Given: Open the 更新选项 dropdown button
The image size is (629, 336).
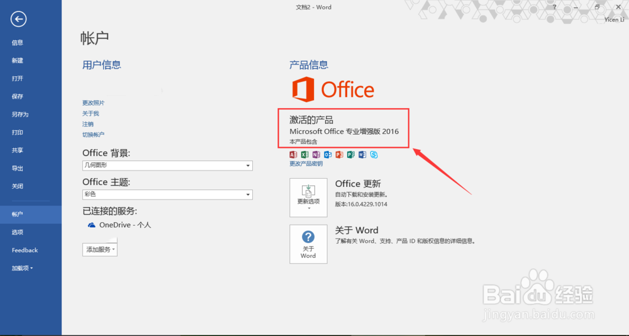Looking at the screenshot, I should 308,198.
